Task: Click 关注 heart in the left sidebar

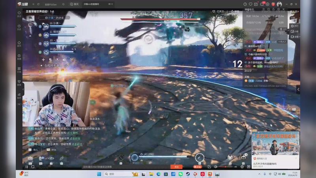Action: pyautogui.click(x=19, y=14)
